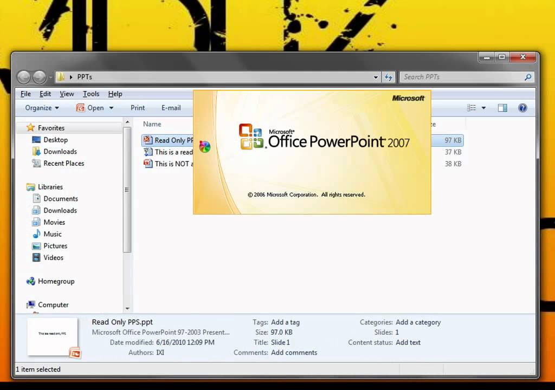This screenshot has width=555, height=390.
Task: Click Add a category in details pane
Action: click(x=418, y=322)
